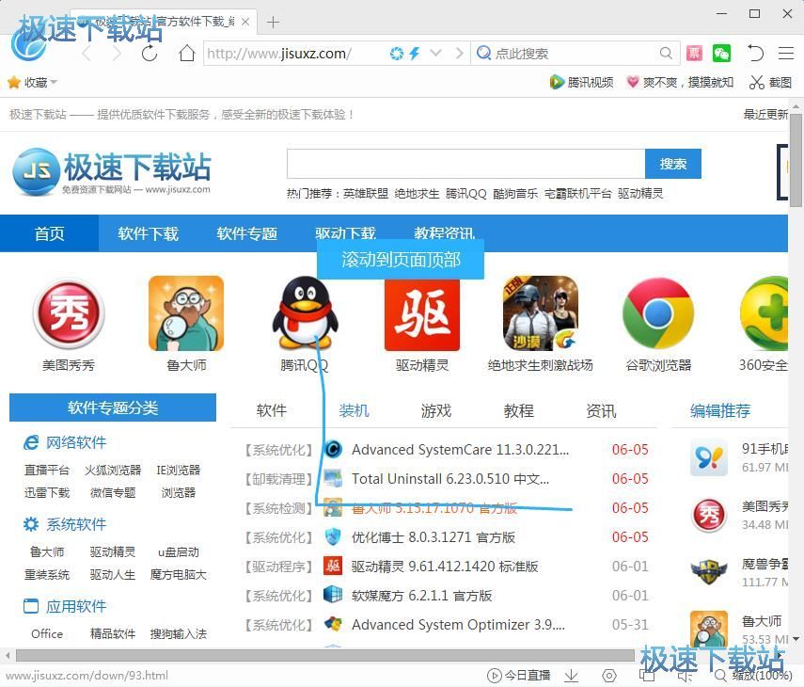
Task: Click the magnifier icon in browser search box
Action: click(666, 53)
